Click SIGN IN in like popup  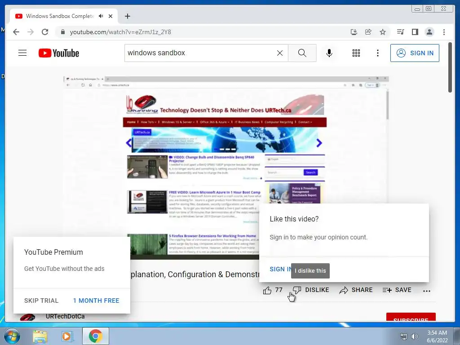click(x=280, y=270)
